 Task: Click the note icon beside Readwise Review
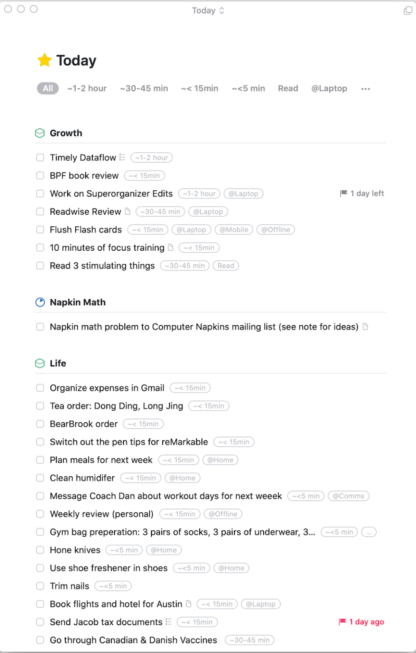tap(127, 212)
